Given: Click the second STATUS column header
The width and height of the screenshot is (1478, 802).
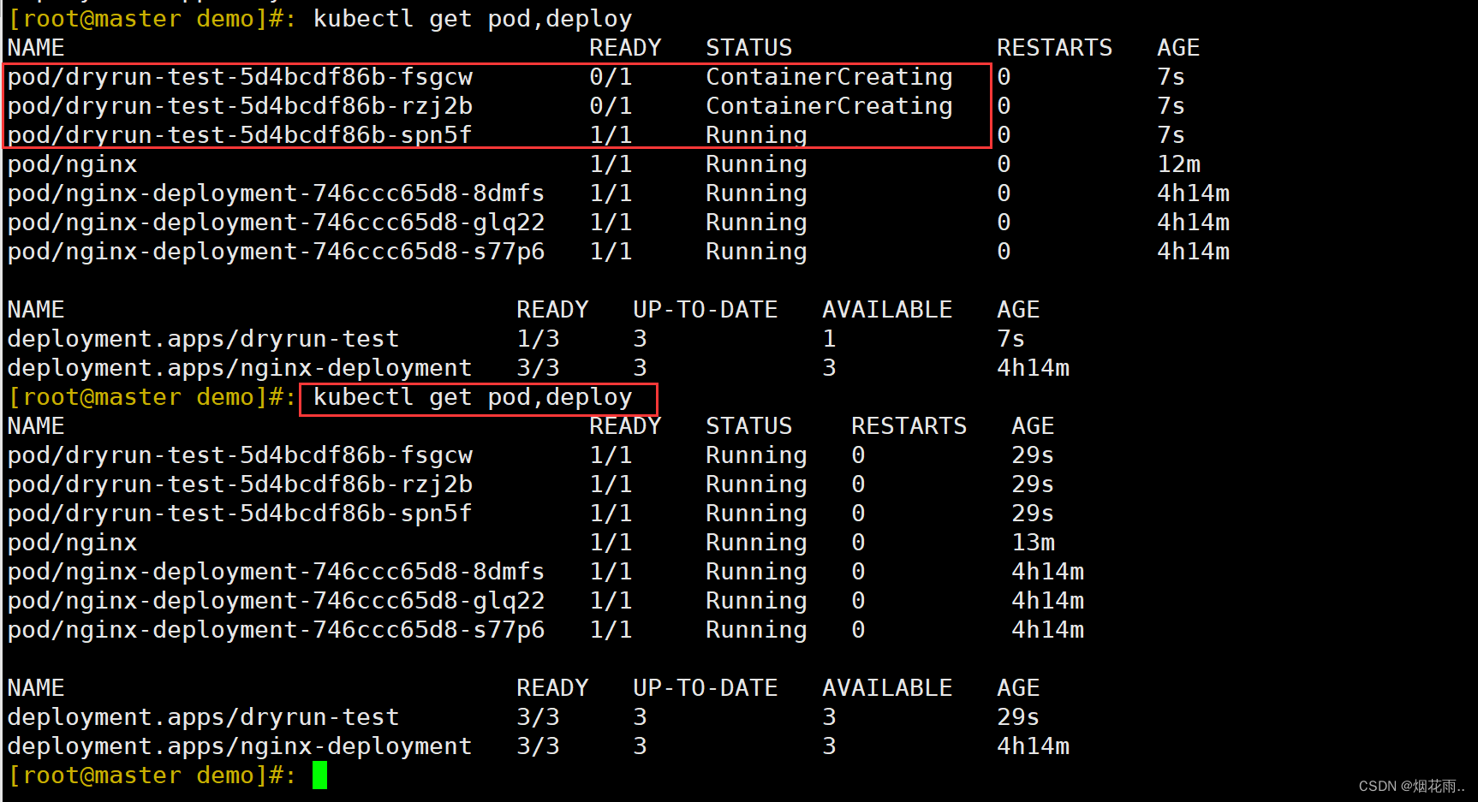Looking at the screenshot, I should point(748,426).
